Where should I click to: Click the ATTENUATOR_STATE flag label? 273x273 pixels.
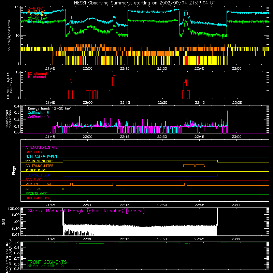tap(41, 148)
